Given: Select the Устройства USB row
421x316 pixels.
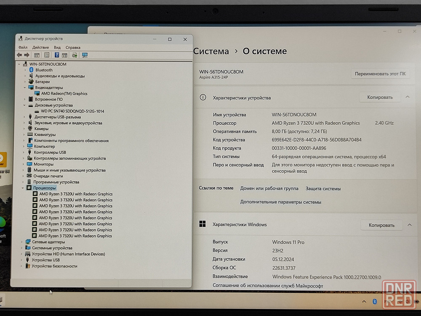Looking at the screenshot, I should [45, 260].
